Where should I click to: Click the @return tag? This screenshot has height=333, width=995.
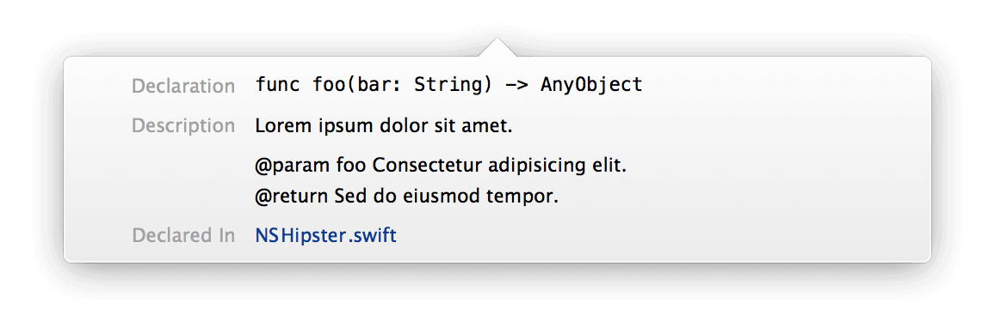(292, 197)
